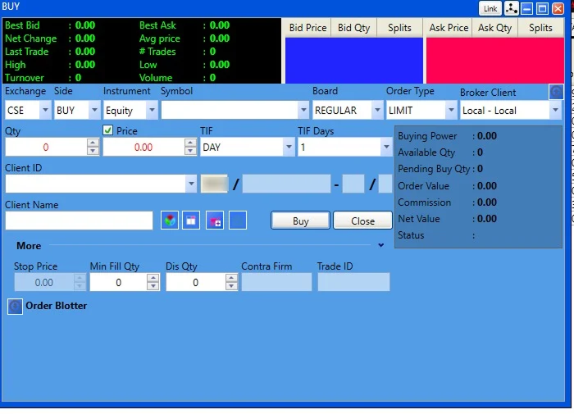The height and width of the screenshot is (414, 574).
Task: Click the Buying Power value
Action: (x=487, y=136)
